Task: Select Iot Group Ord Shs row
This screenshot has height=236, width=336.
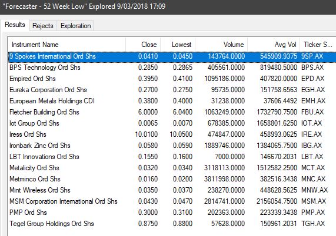Action: coord(172,123)
